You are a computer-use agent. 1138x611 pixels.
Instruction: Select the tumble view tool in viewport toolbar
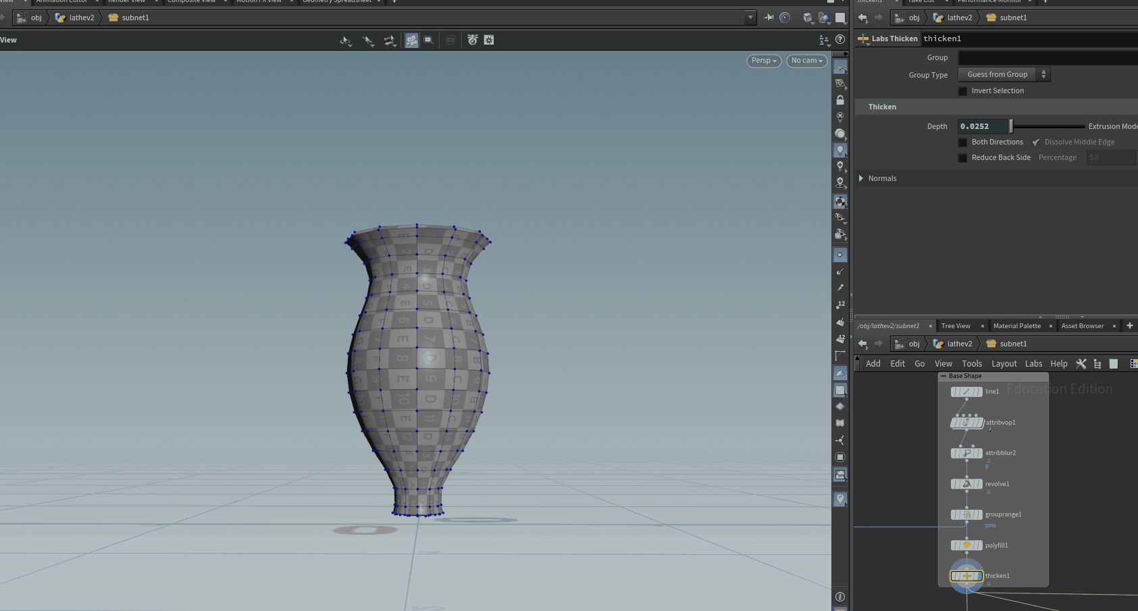[346, 41]
